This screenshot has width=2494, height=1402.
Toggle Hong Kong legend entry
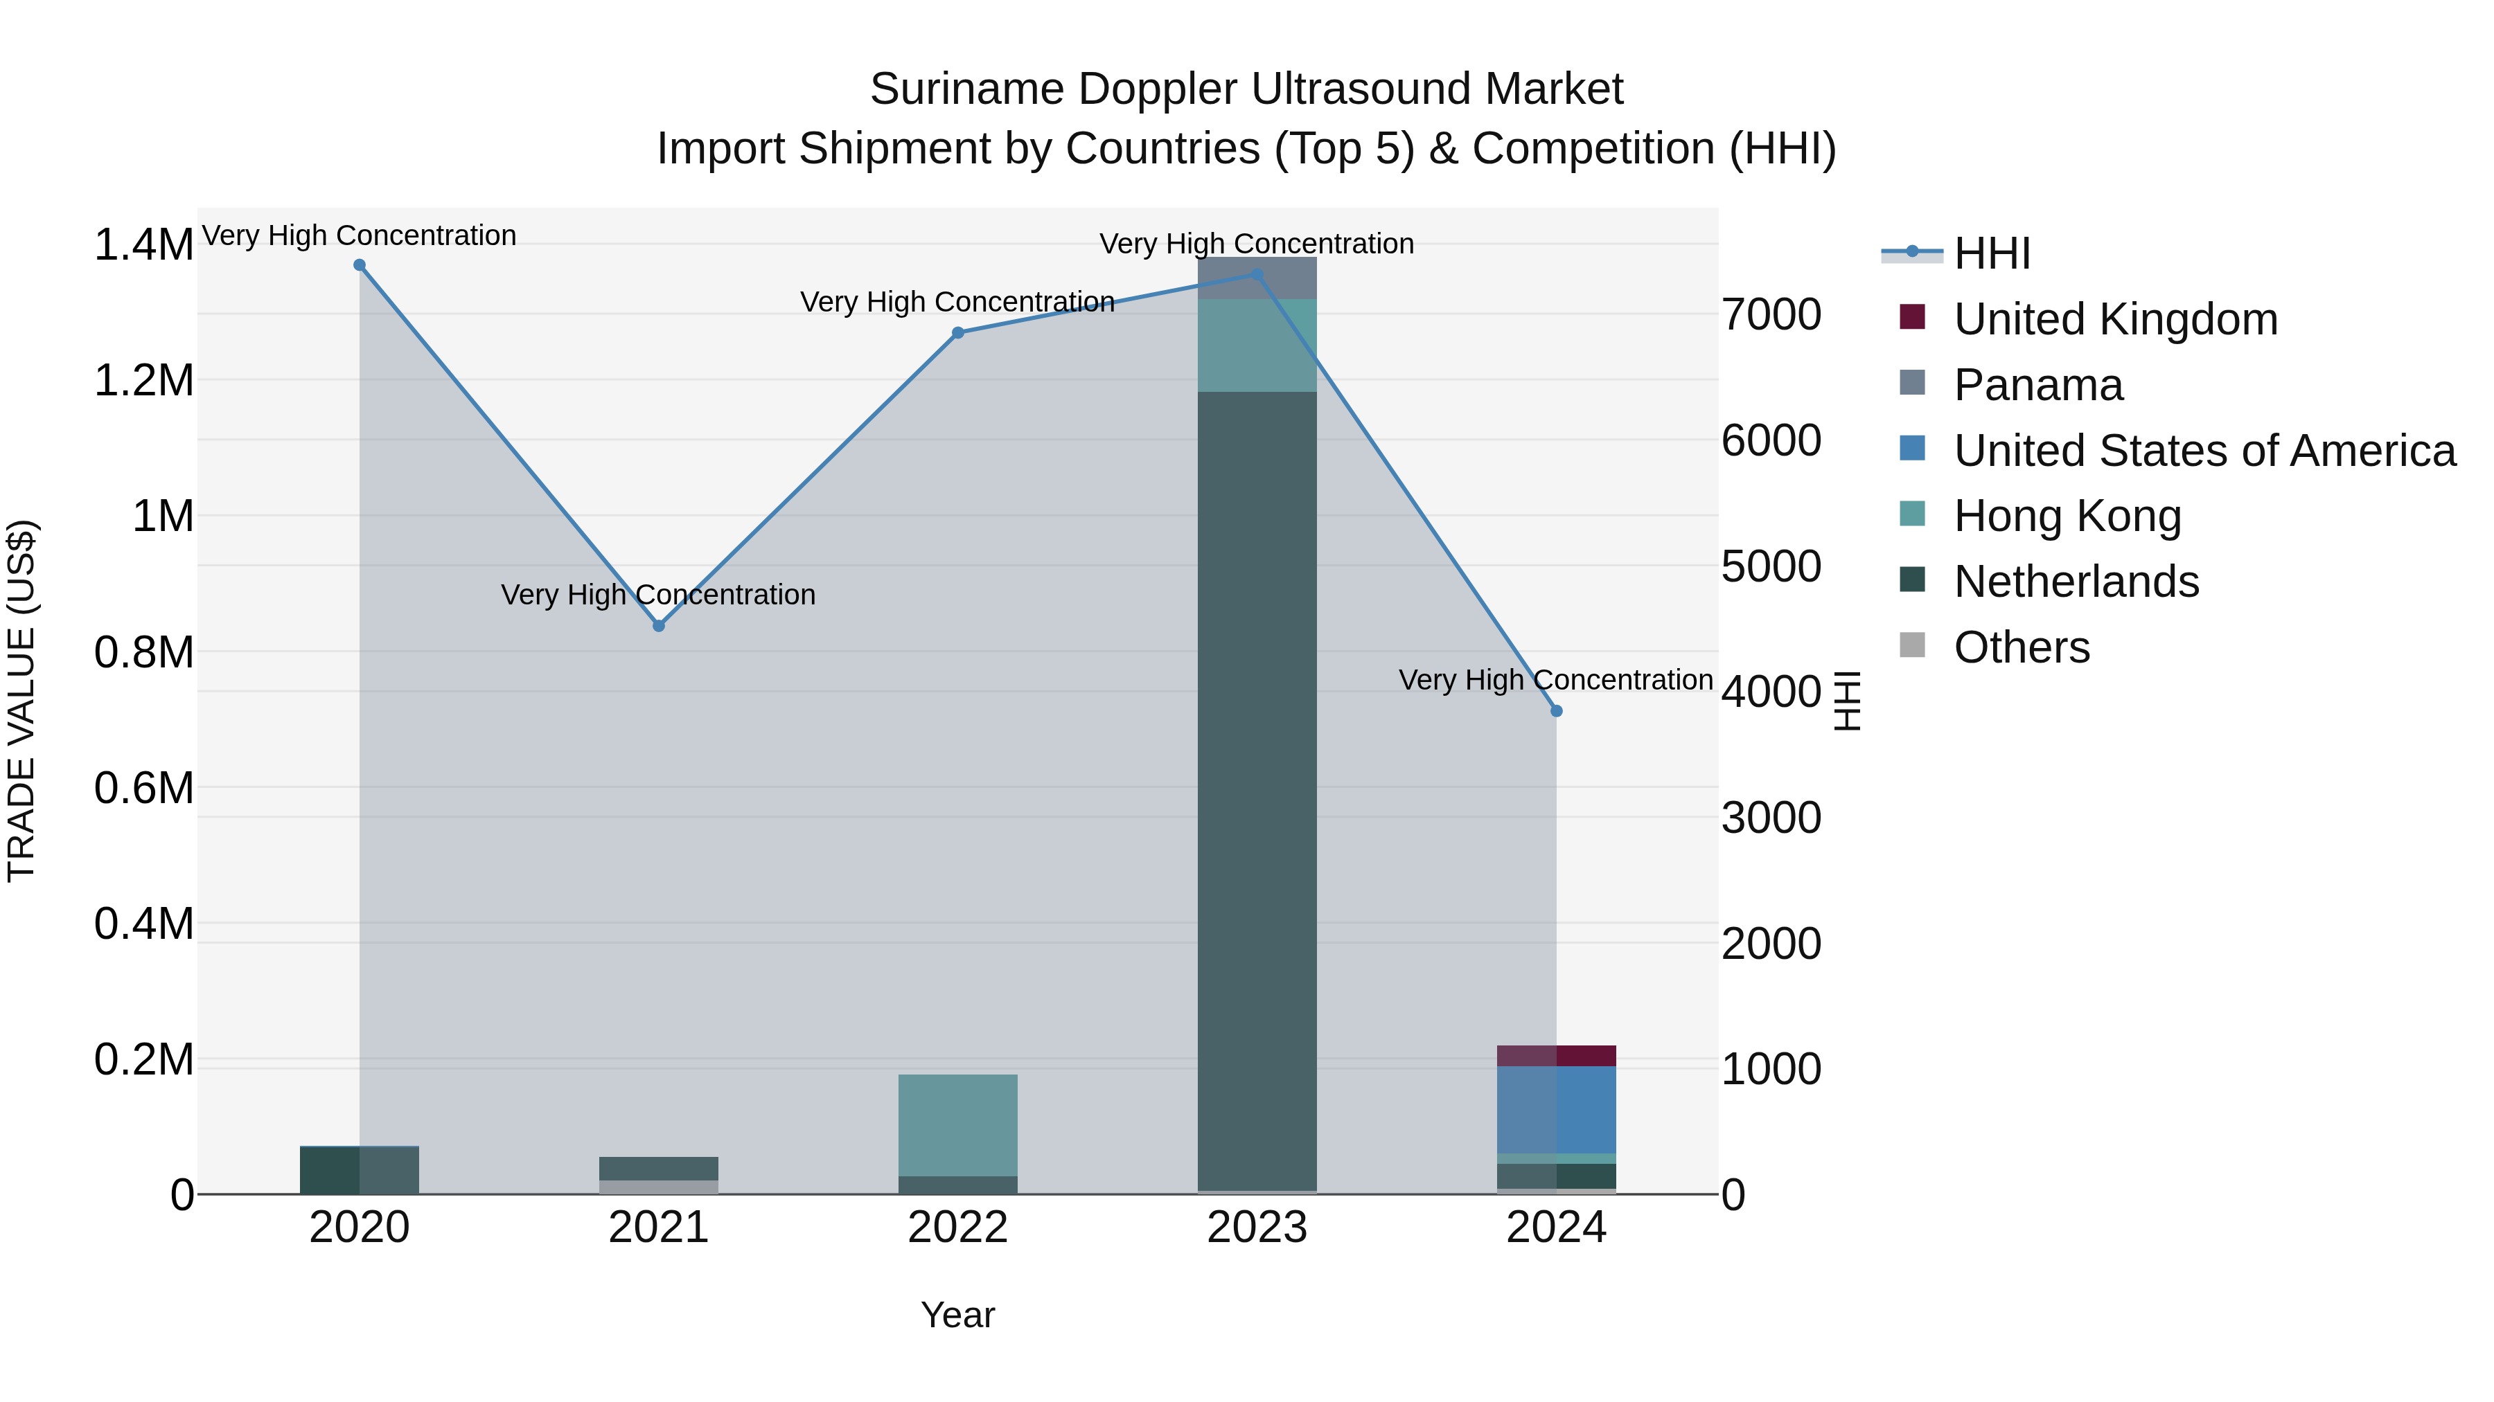pyautogui.click(x=2040, y=516)
